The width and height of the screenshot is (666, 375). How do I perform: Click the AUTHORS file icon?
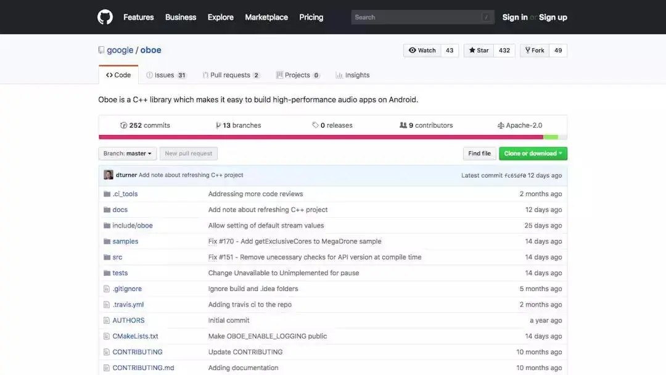107,320
